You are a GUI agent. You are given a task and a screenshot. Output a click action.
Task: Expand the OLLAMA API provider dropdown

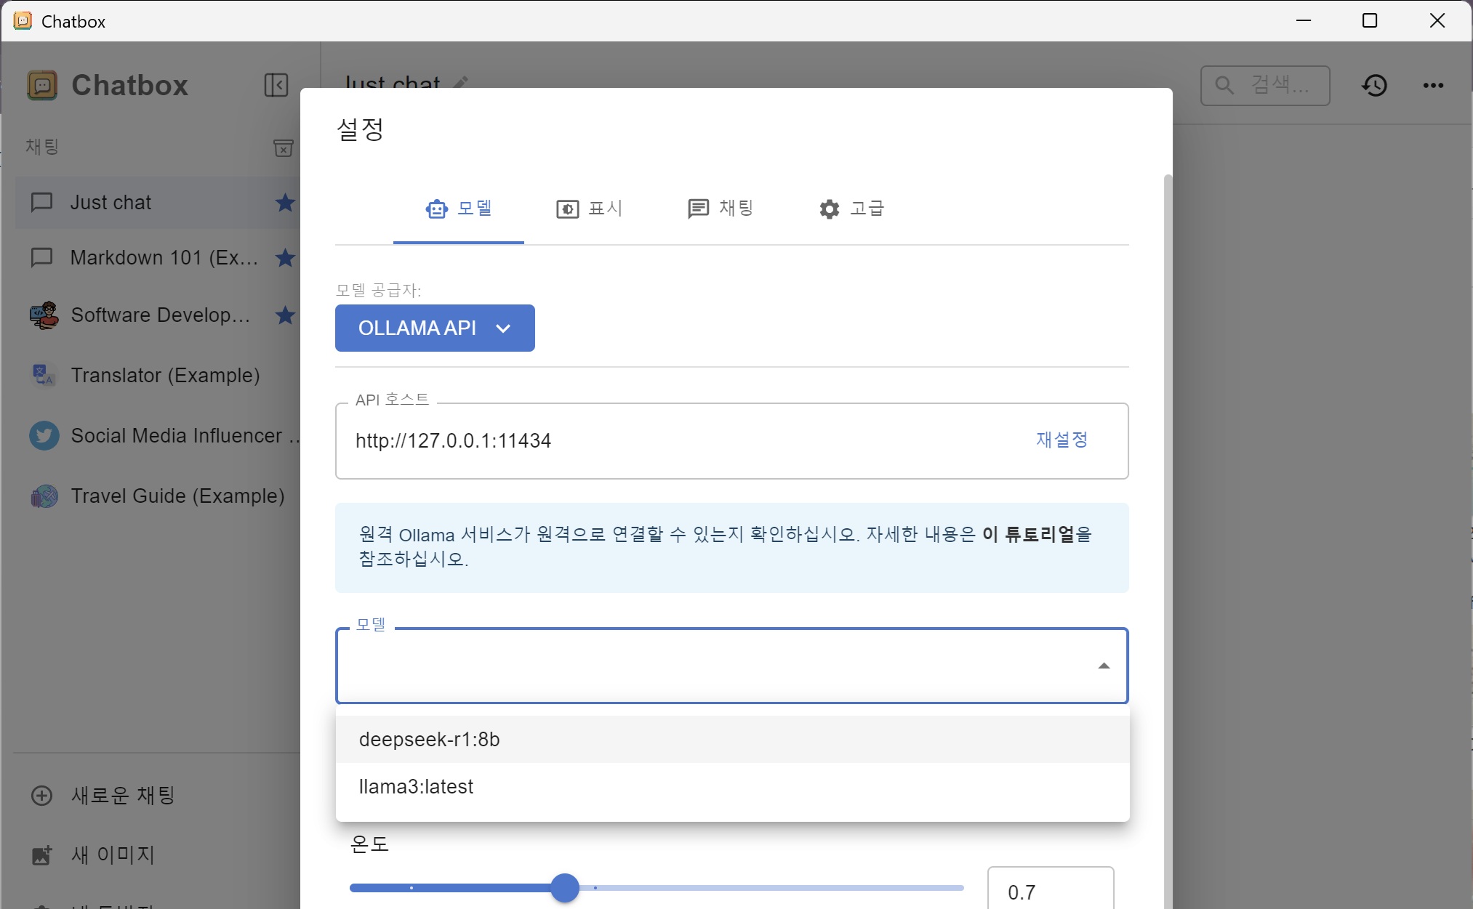tap(435, 328)
